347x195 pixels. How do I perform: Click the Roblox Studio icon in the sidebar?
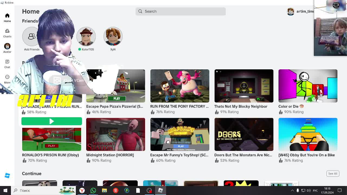pyautogui.click(x=7, y=176)
